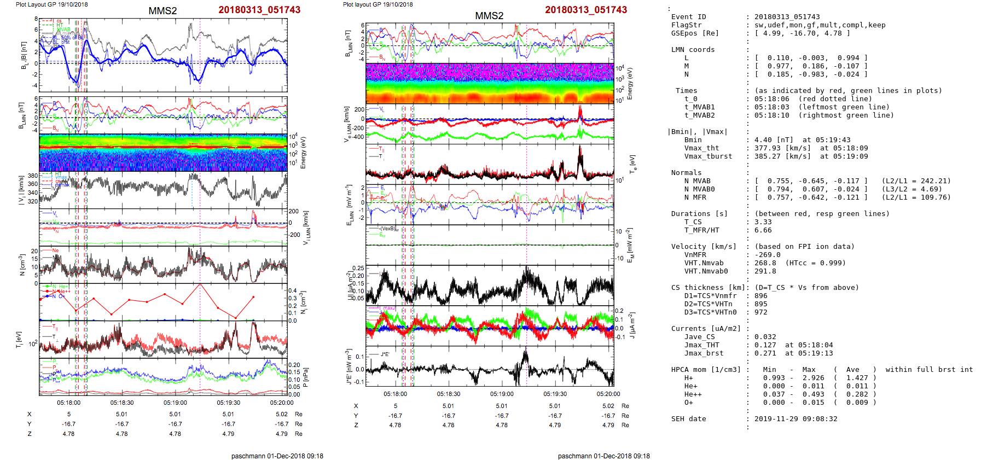This screenshot has height=460, width=987.
Task: Click the 'HPCA mom [1/cm3]' heading
Action: click(x=706, y=370)
